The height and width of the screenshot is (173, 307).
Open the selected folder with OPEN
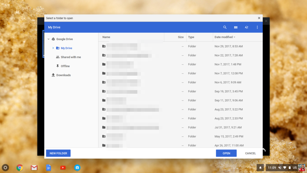point(226,153)
